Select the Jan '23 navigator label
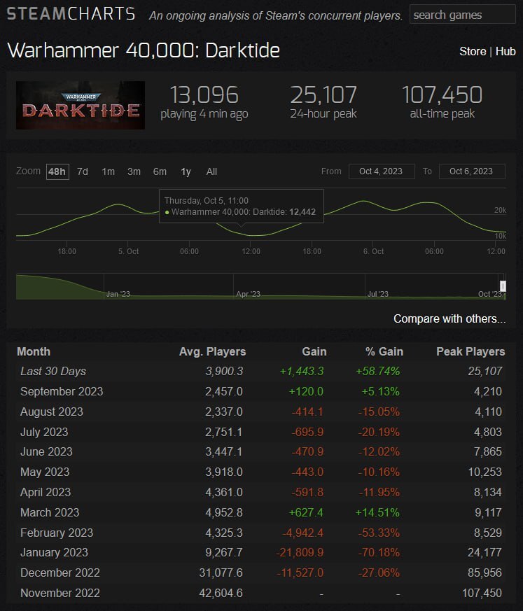Image resolution: width=523 pixels, height=611 pixels. tap(118, 294)
